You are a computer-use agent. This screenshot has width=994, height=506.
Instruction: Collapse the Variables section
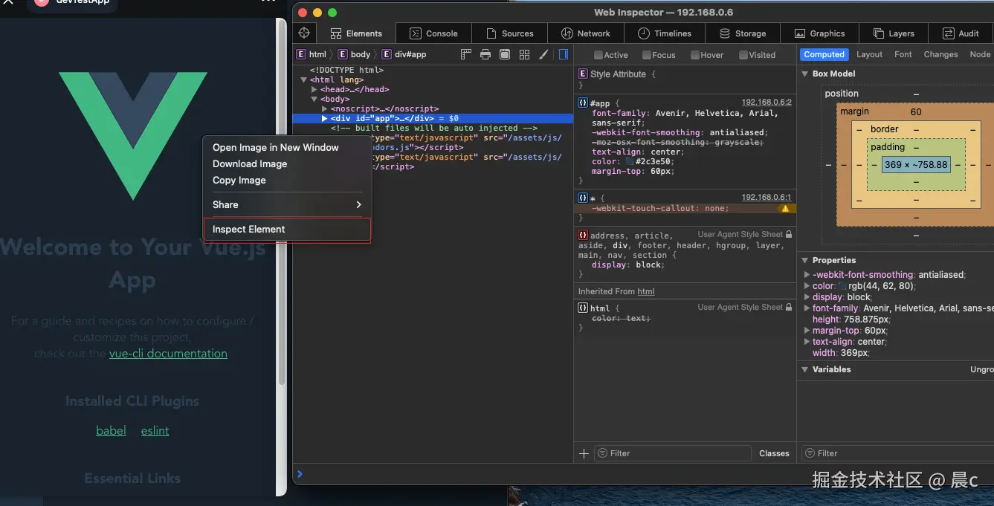coord(805,370)
